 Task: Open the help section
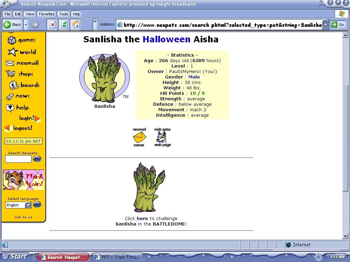(x=17, y=108)
